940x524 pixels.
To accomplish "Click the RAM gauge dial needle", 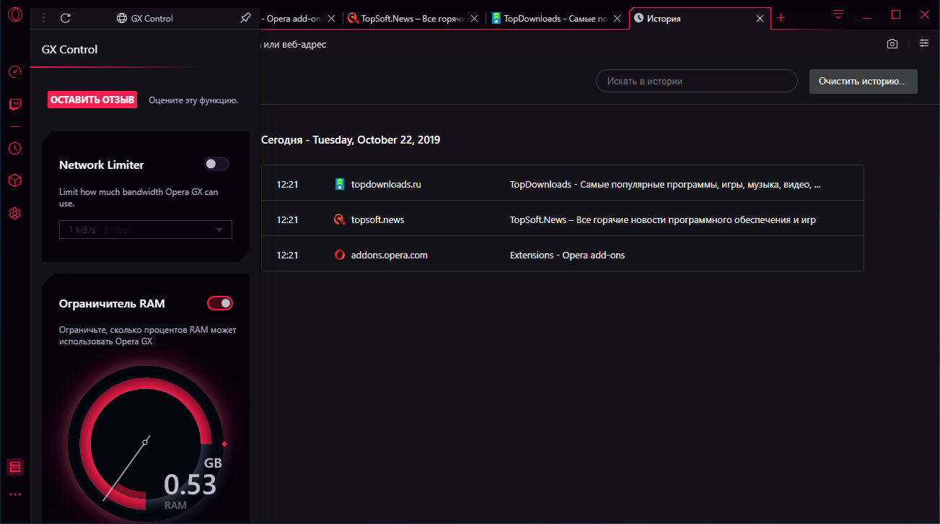I will point(126,468).
